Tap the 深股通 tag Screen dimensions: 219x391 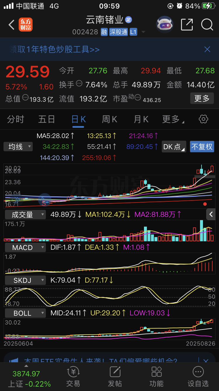click(119, 32)
